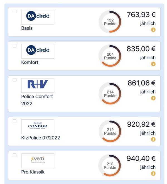Image resolution: width=167 pixels, height=184 pixels.
Task: Show info icon for R+V 861,06 € offer
Action: [x=153, y=98]
